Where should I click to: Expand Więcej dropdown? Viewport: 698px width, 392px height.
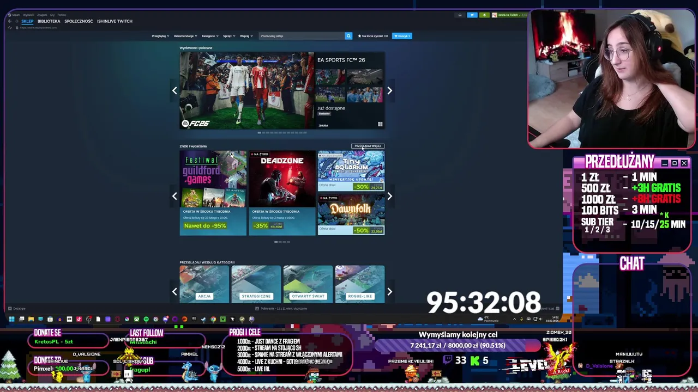pyautogui.click(x=246, y=36)
